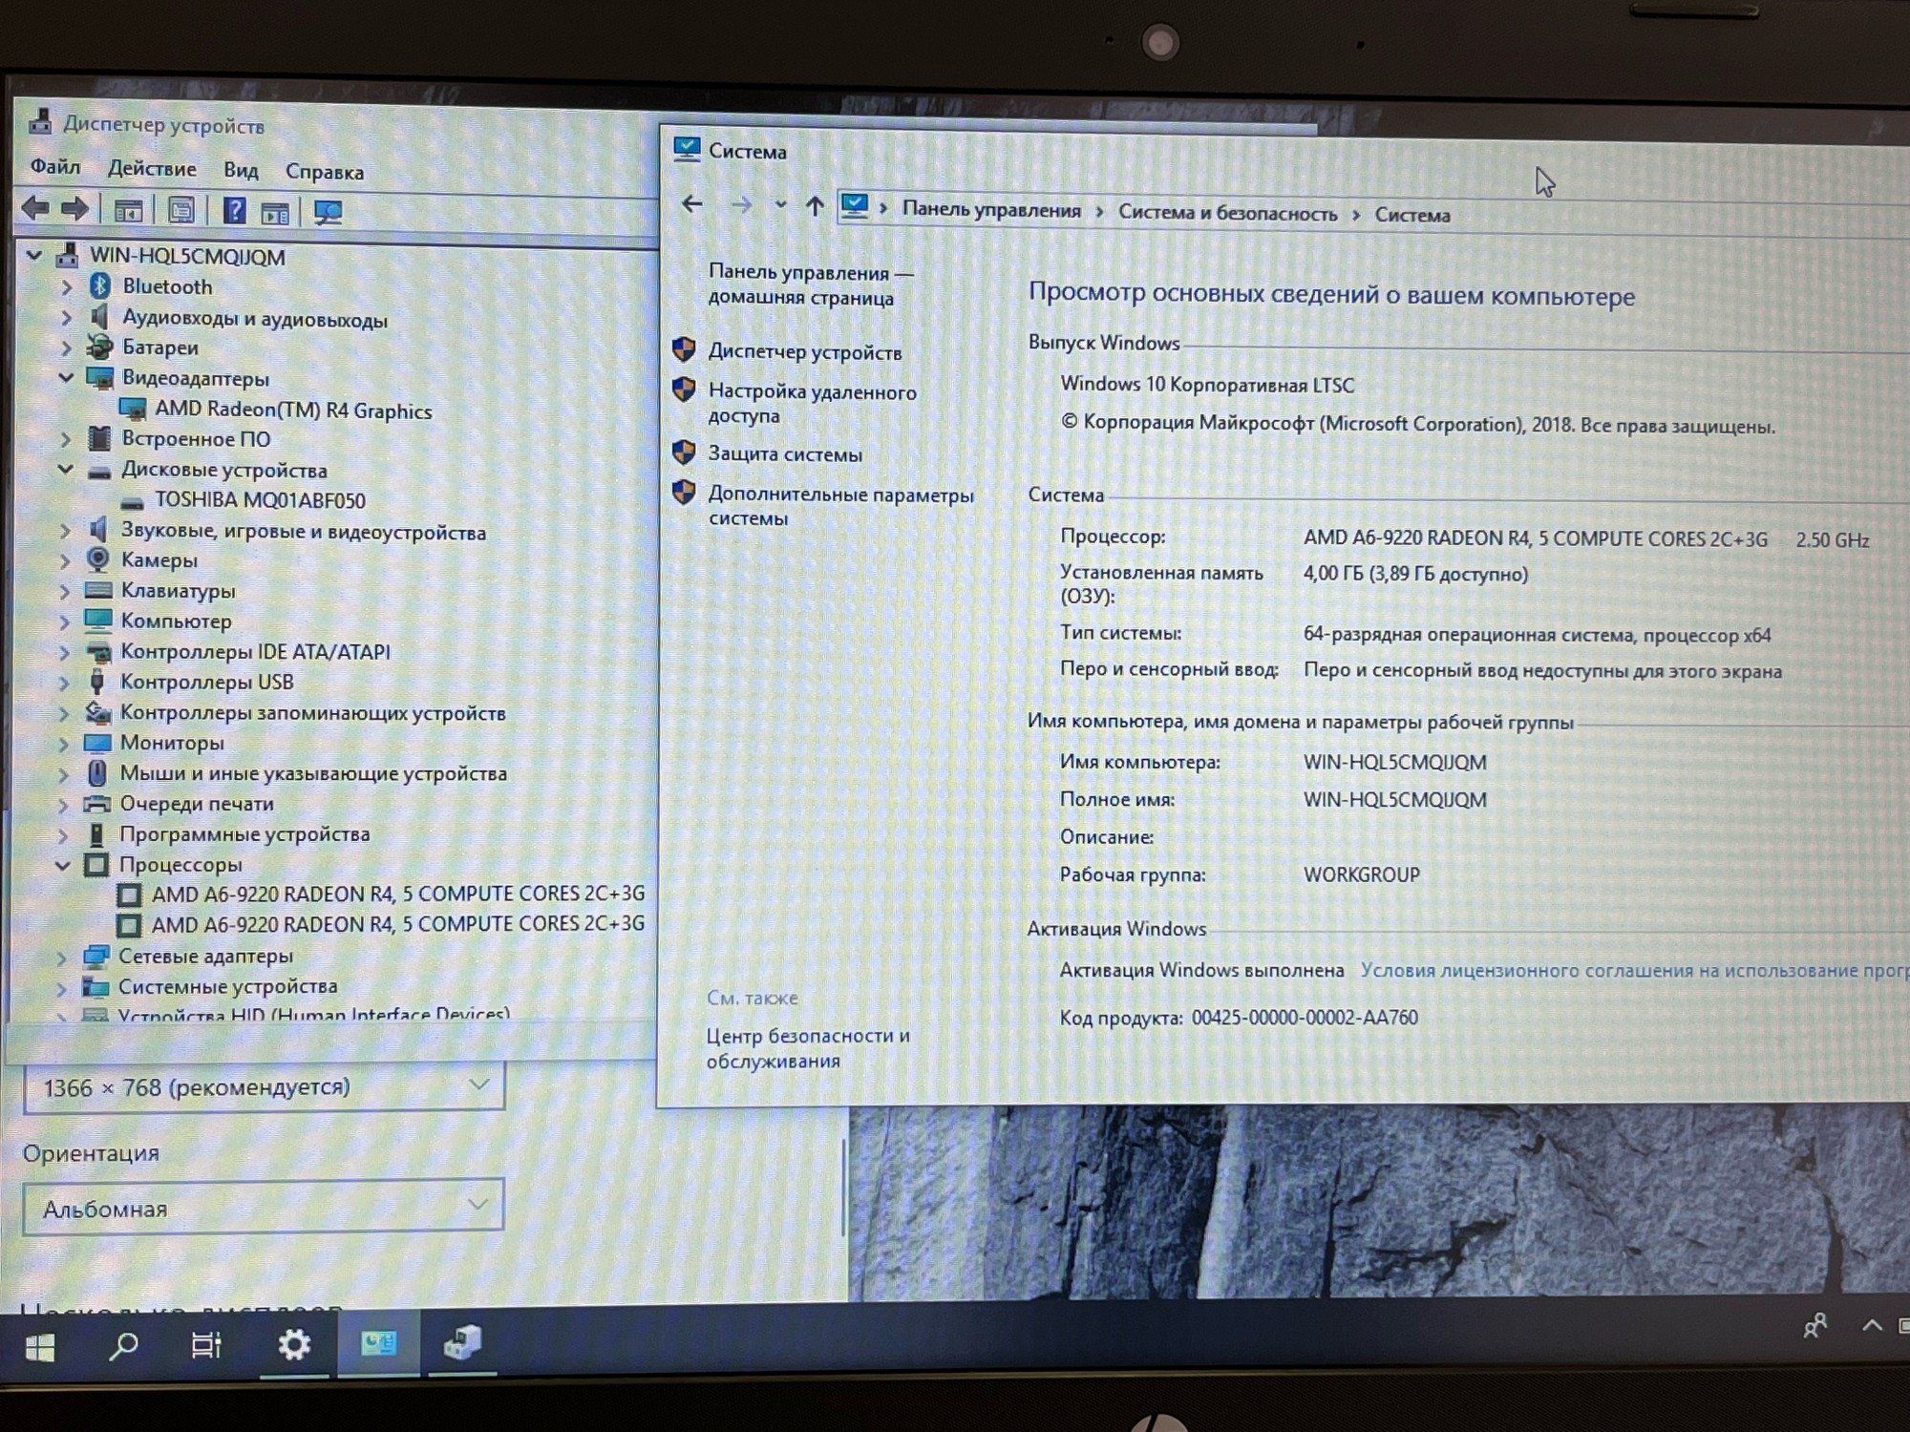Open Settings gear on taskbar
This screenshot has width=1910, height=1432.
(294, 1344)
